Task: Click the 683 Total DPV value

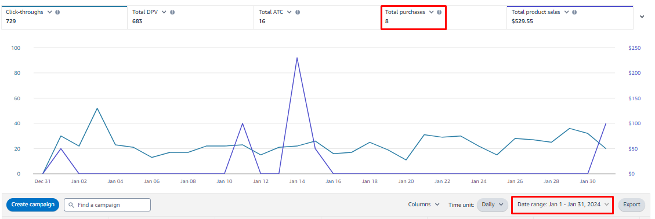Action: point(137,21)
